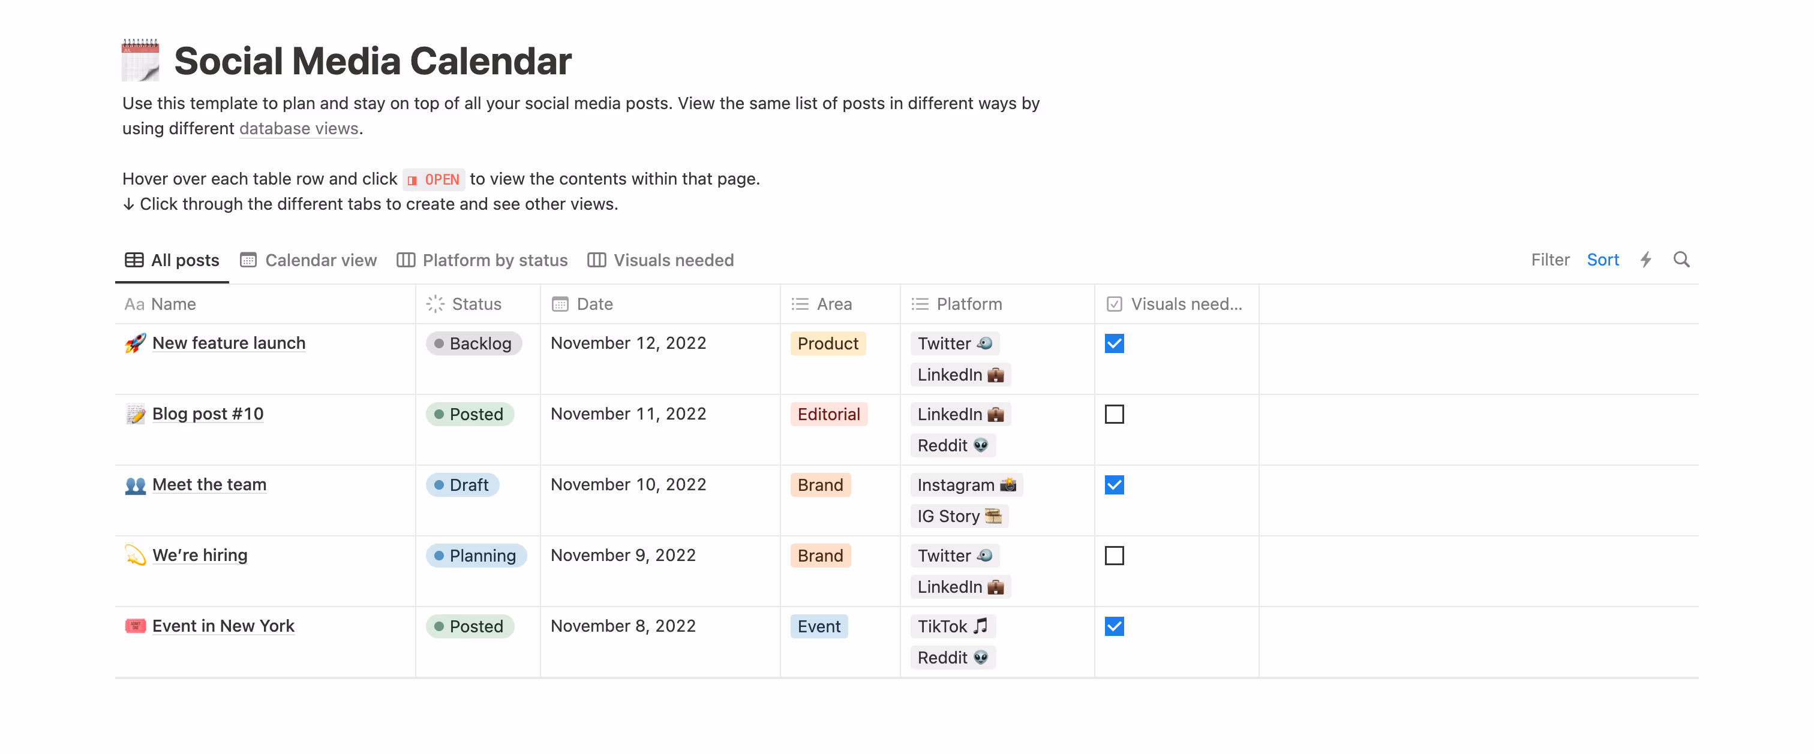Image resolution: width=1814 pixels, height=754 pixels.
Task: Click the calendar icon next to Calendar view
Action: coord(247,260)
